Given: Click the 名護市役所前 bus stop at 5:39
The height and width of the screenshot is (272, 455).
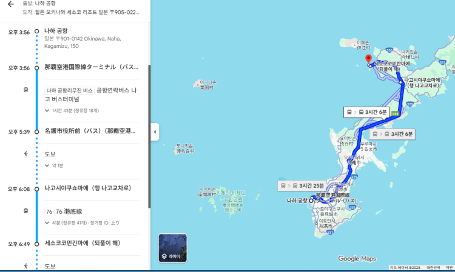Looking at the screenshot, I should pyautogui.click(x=91, y=131).
